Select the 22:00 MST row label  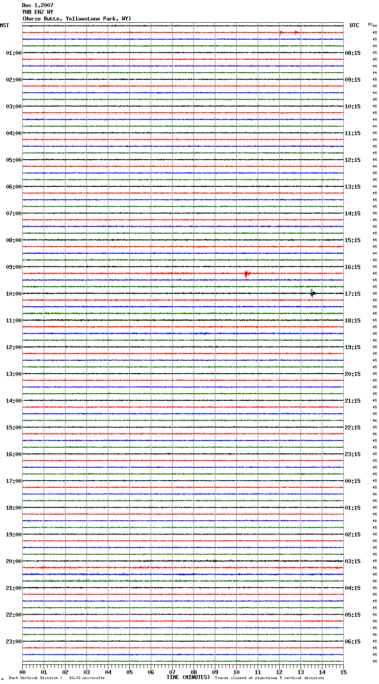click(14, 615)
